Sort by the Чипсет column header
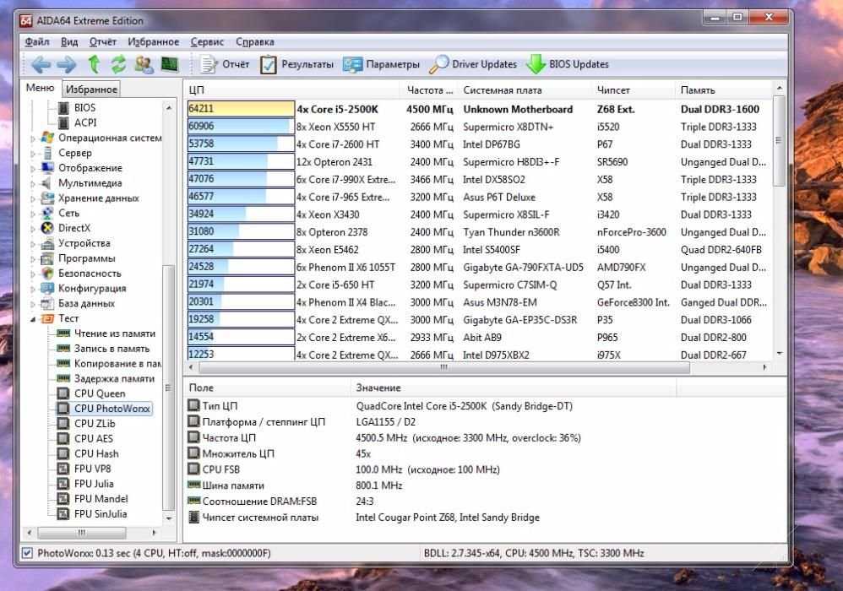The width and height of the screenshot is (843, 591). pos(633,90)
